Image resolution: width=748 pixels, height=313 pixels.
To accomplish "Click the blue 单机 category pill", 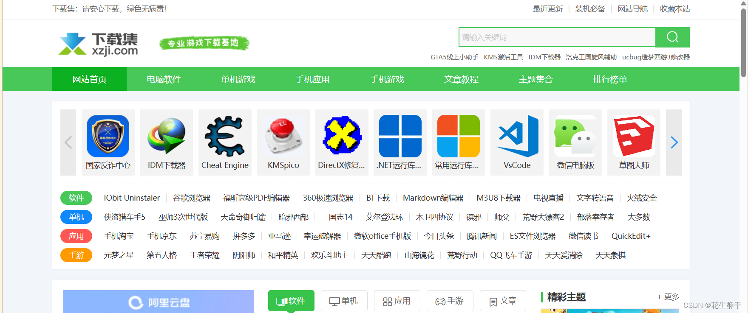I will (x=76, y=217).
